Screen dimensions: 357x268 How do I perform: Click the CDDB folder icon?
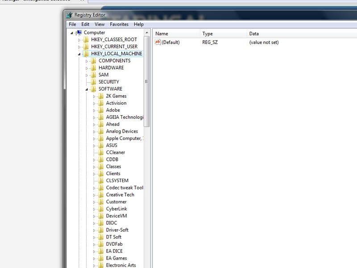click(101, 160)
